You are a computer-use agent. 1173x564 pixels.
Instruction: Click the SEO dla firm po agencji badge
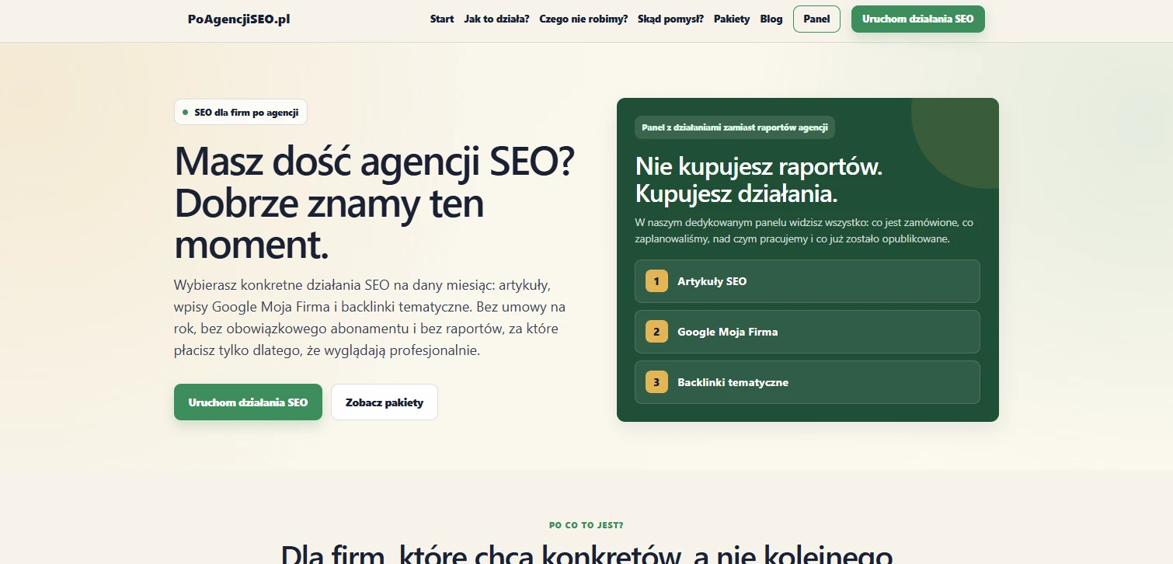click(241, 112)
